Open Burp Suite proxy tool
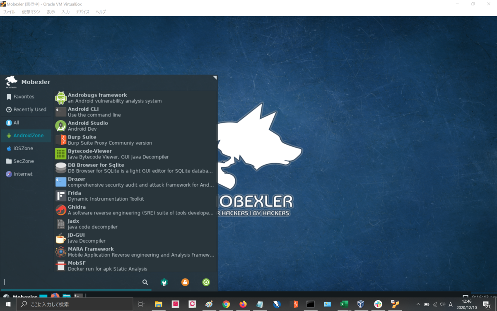Screen dimensions: 497x311 [x=135, y=140]
